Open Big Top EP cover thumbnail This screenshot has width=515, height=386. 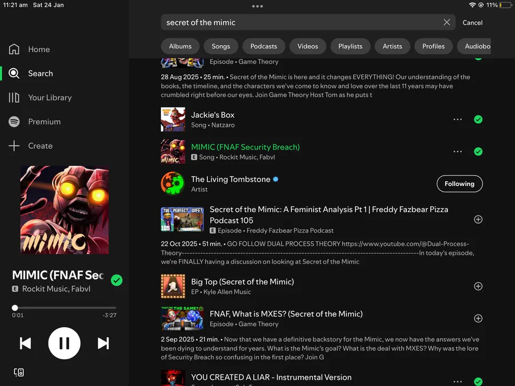pyautogui.click(x=173, y=286)
